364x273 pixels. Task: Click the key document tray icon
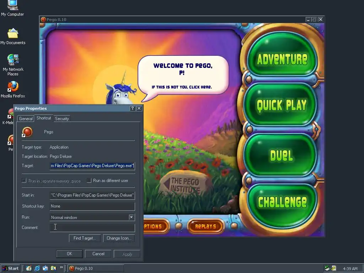[334, 268]
